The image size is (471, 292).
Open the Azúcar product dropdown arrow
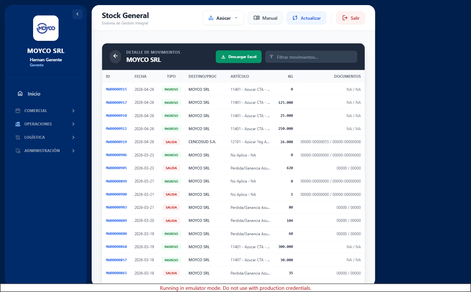(236, 18)
